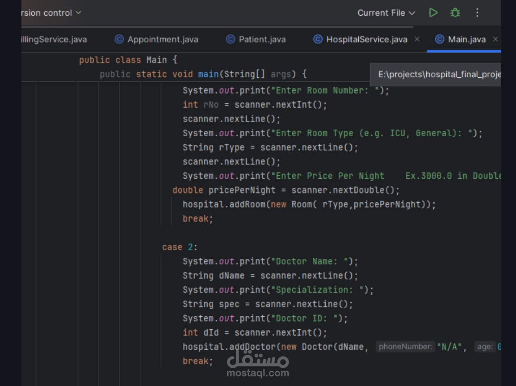Screen dimensions: 516x386
Task: Click the phoneNumber parameter hint
Action: (x=405, y=347)
